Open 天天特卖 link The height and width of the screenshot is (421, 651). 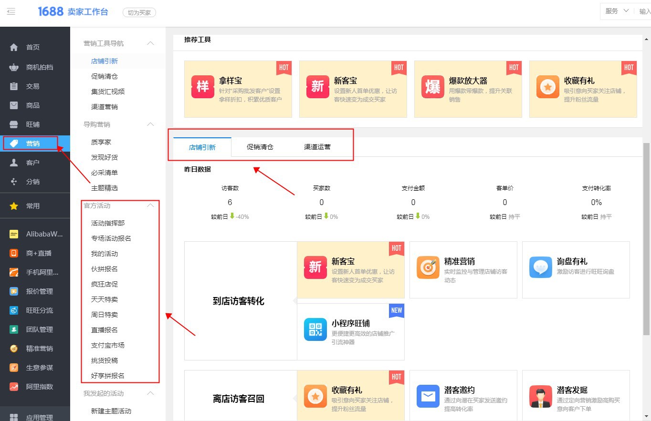point(105,299)
